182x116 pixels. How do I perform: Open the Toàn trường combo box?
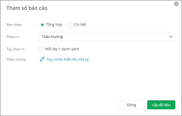(x=107, y=37)
